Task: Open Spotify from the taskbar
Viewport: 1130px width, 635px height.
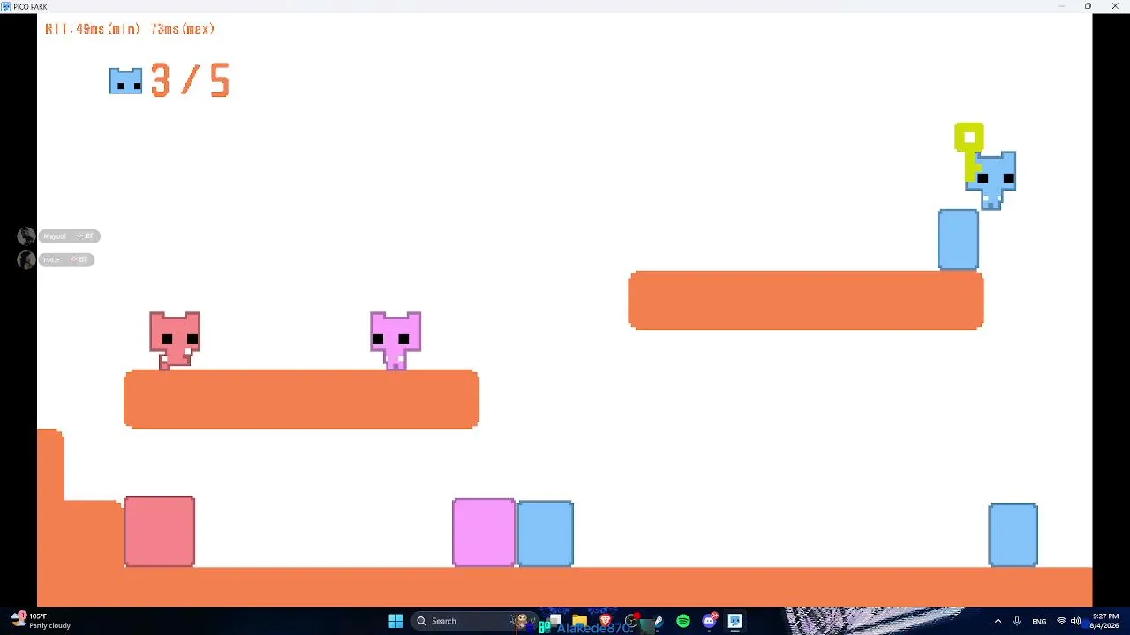Action: 683,621
